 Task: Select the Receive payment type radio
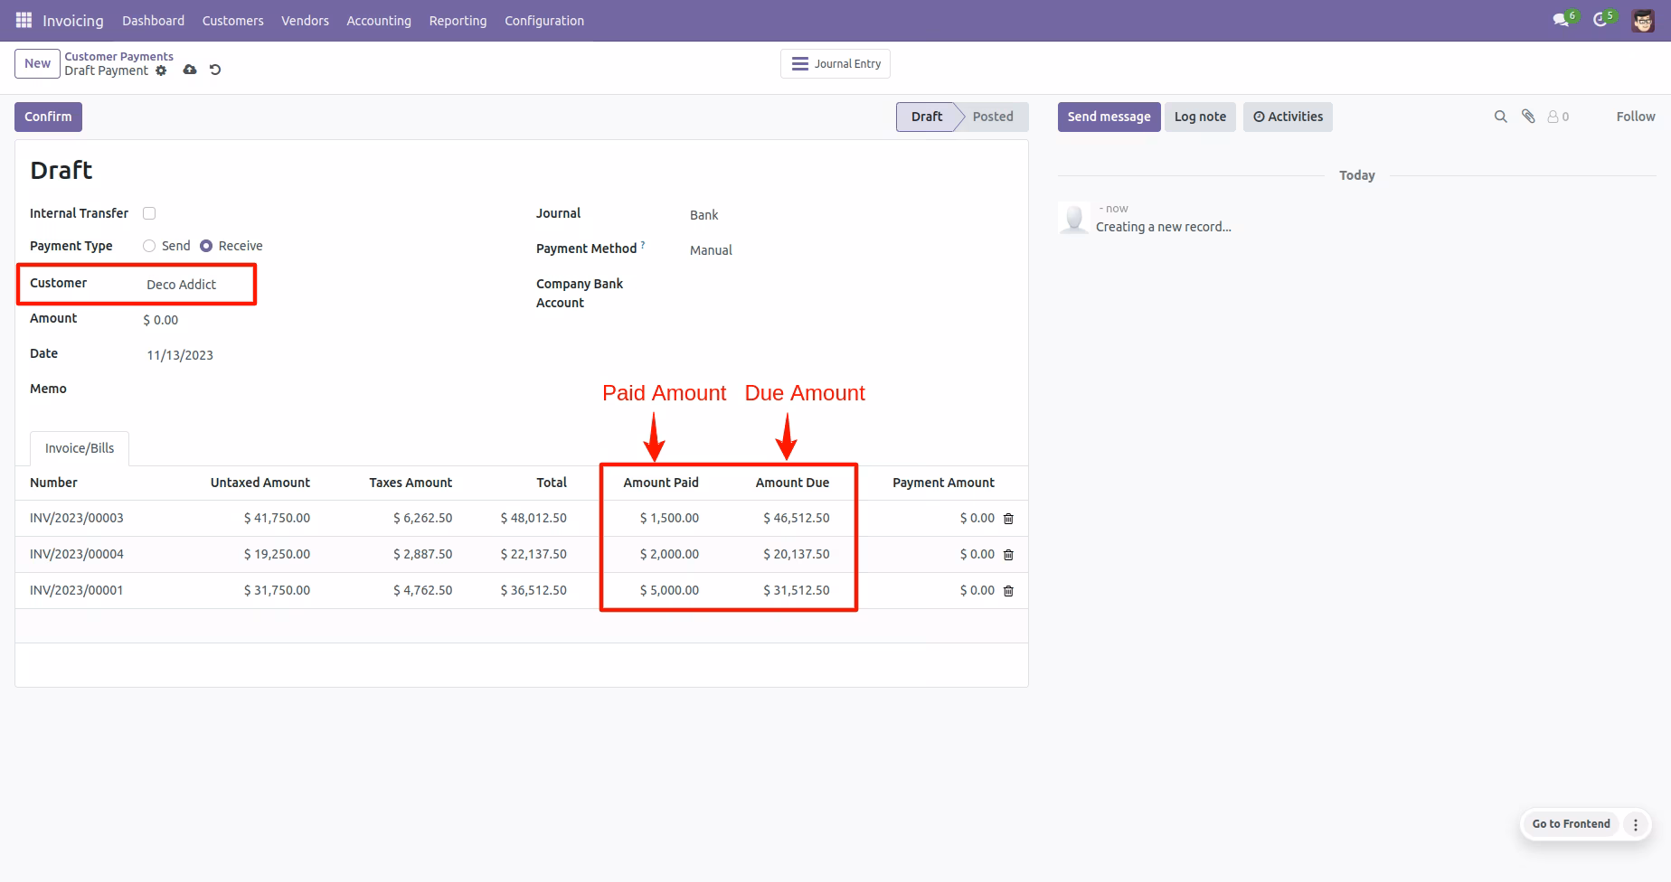206,246
